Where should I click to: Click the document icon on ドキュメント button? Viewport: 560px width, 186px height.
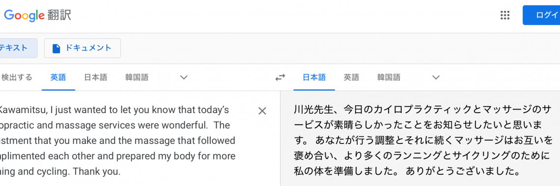[x=56, y=48]
